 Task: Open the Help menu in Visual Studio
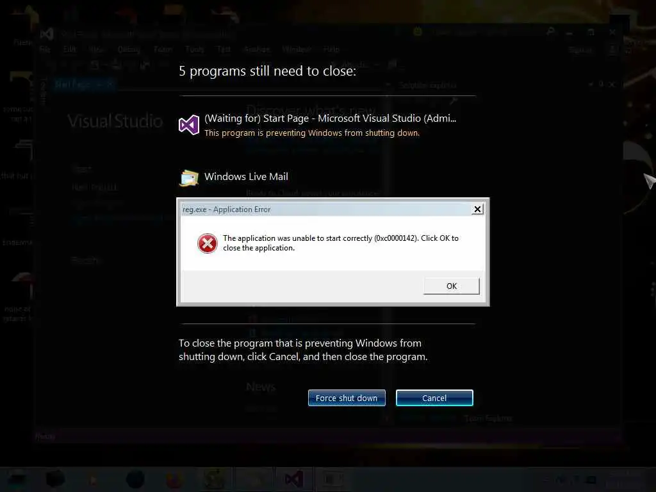[331, 49]
